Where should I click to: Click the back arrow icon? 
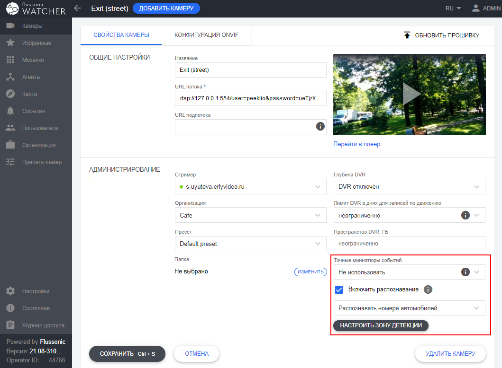pyautogui.click(x=78, y=8)
